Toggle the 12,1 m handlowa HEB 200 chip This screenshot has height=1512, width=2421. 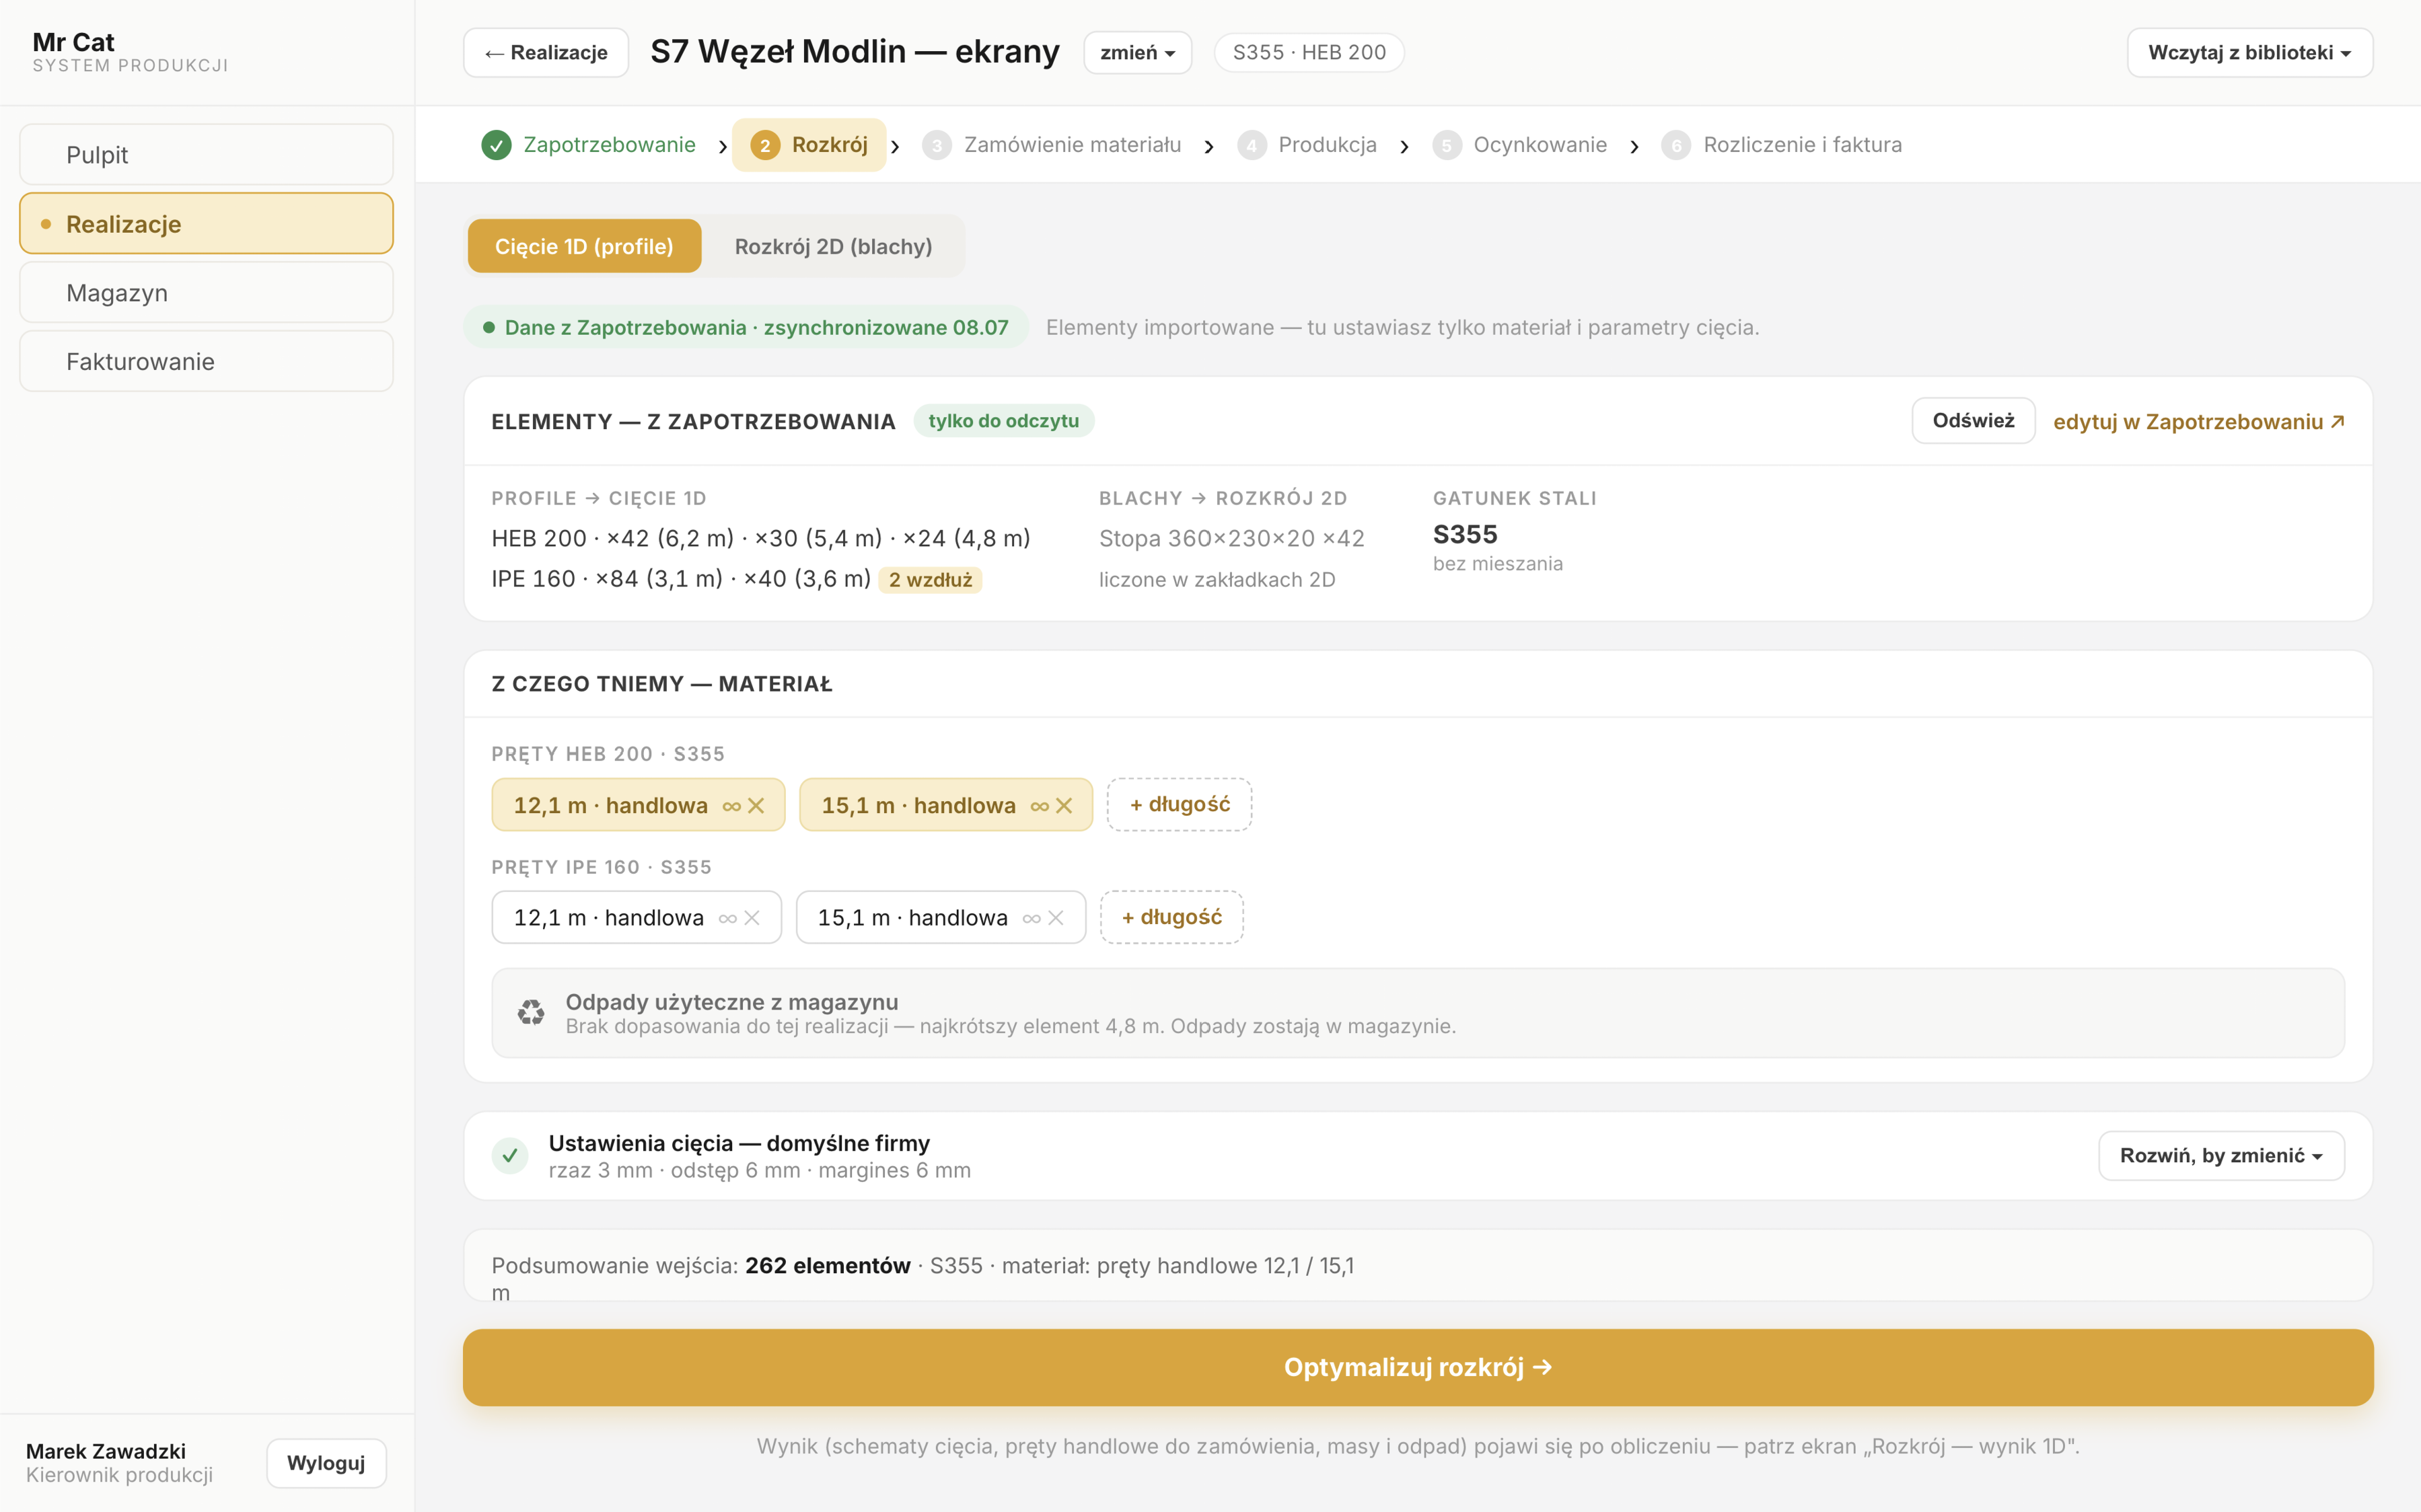[639, 805]
